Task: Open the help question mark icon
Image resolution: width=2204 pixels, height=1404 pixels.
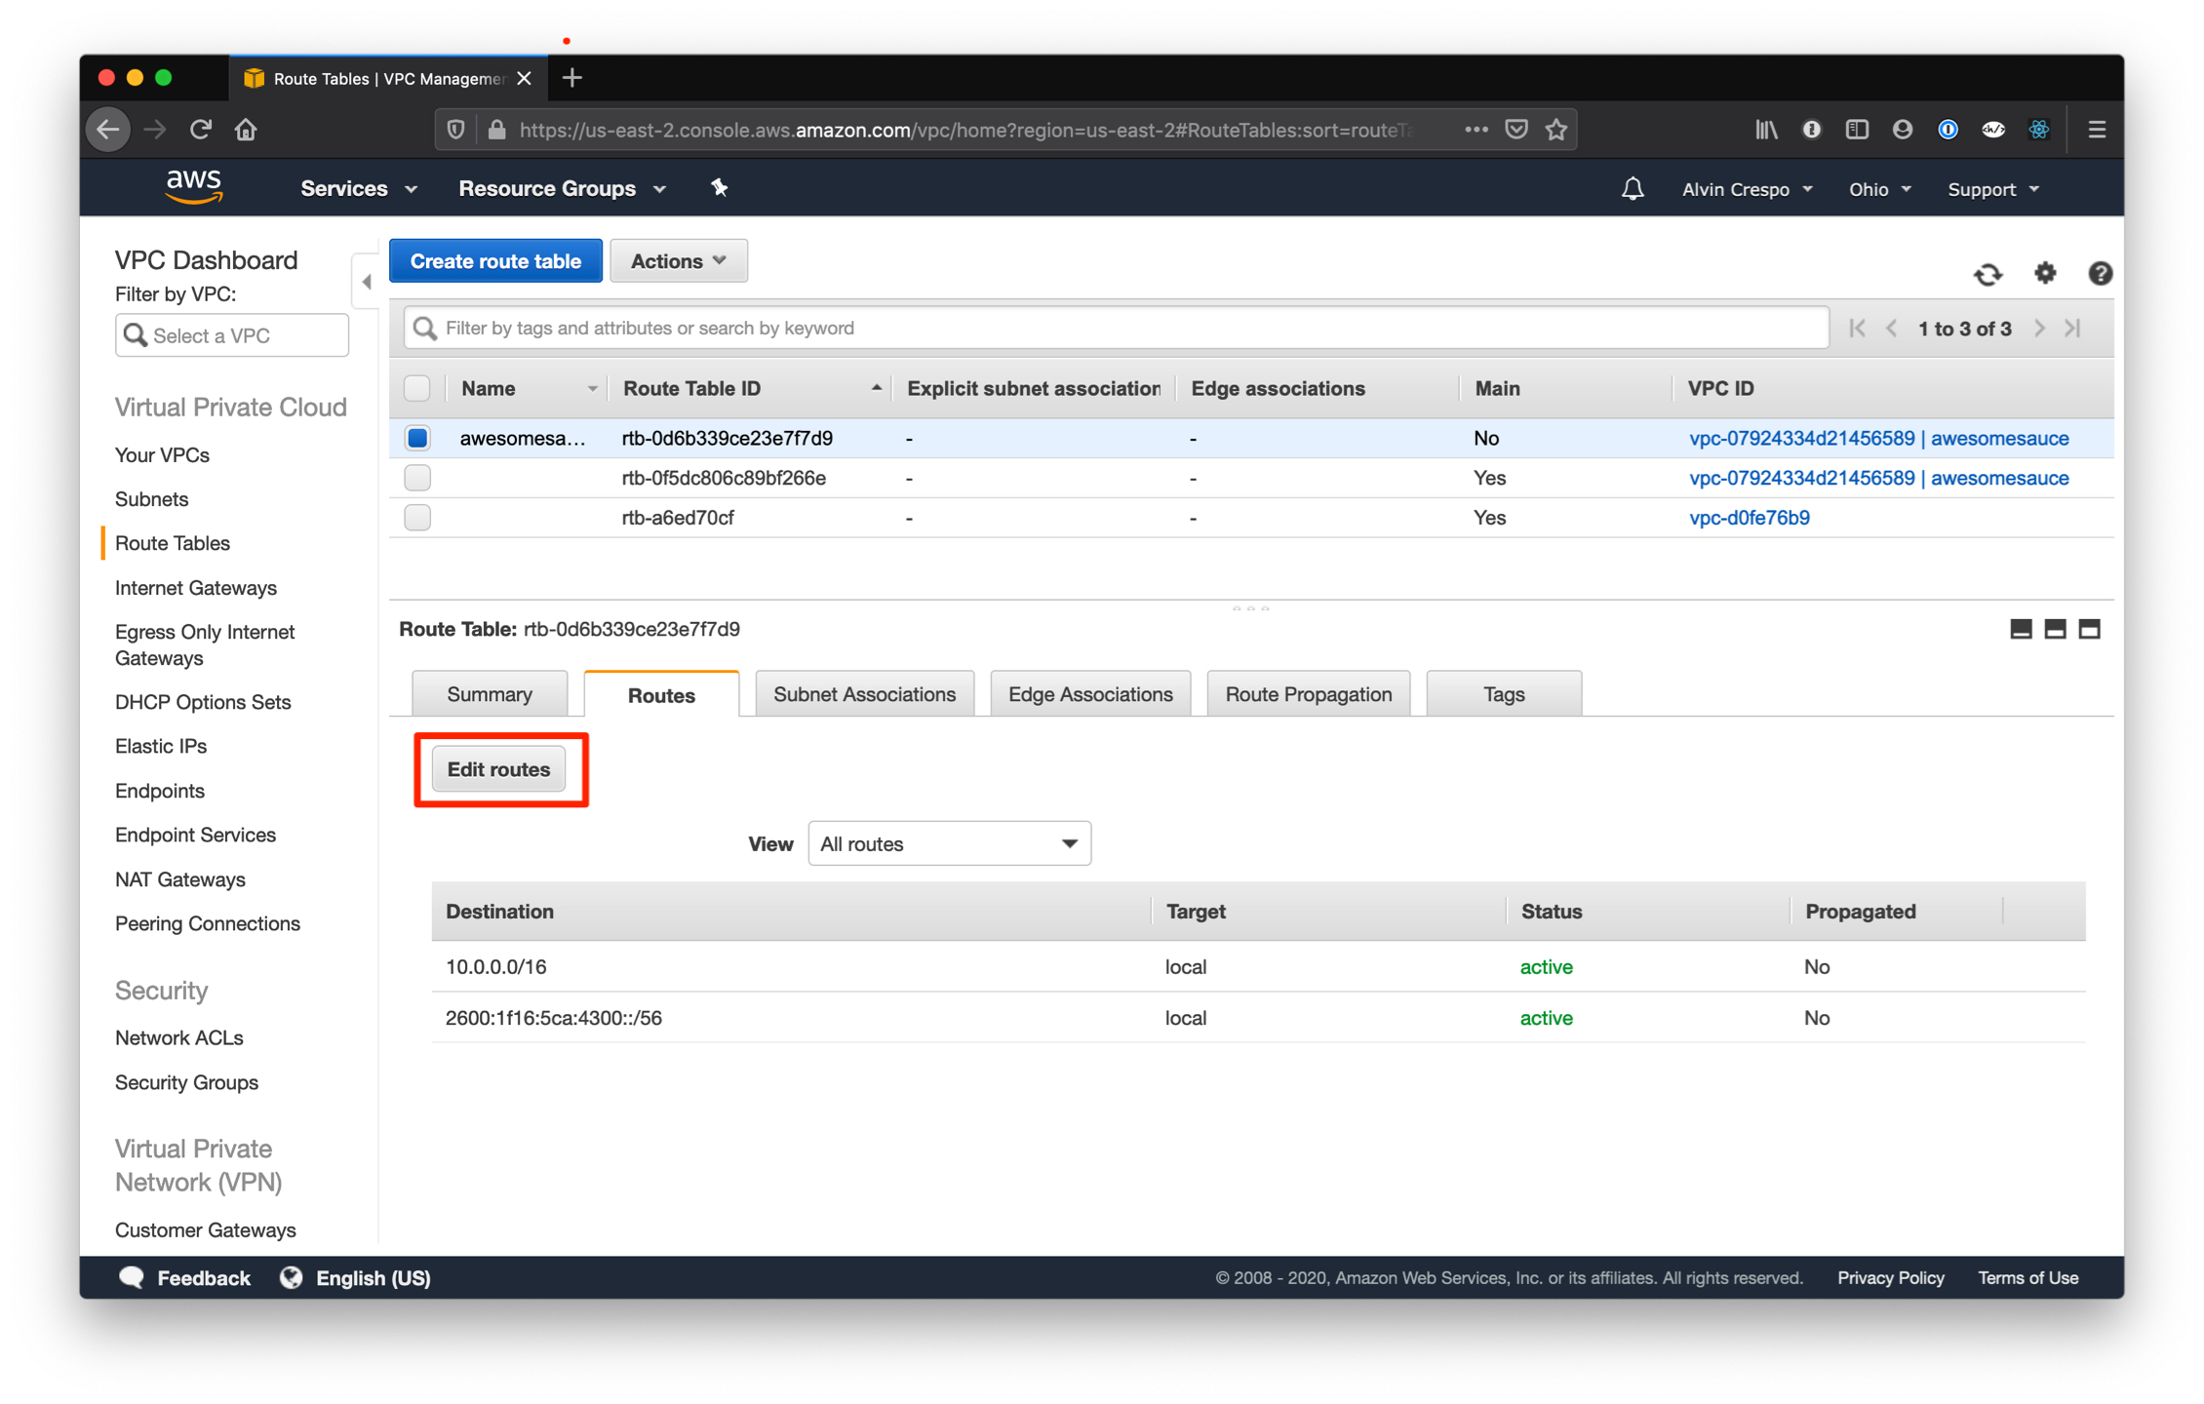Action: coord(2101,274)
